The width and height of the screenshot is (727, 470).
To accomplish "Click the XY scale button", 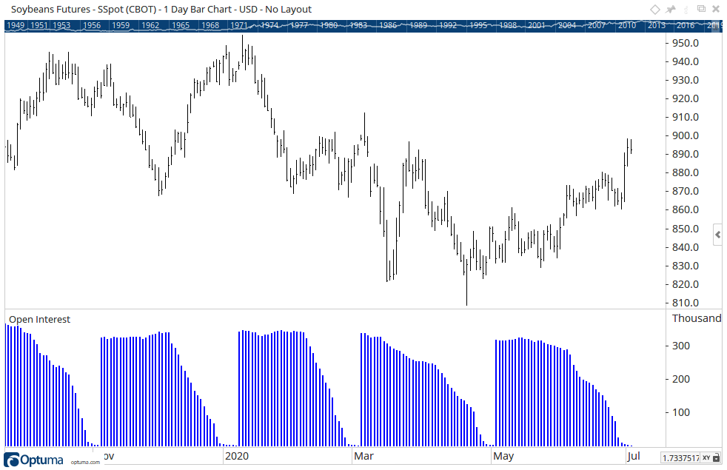I will point(706,457).
